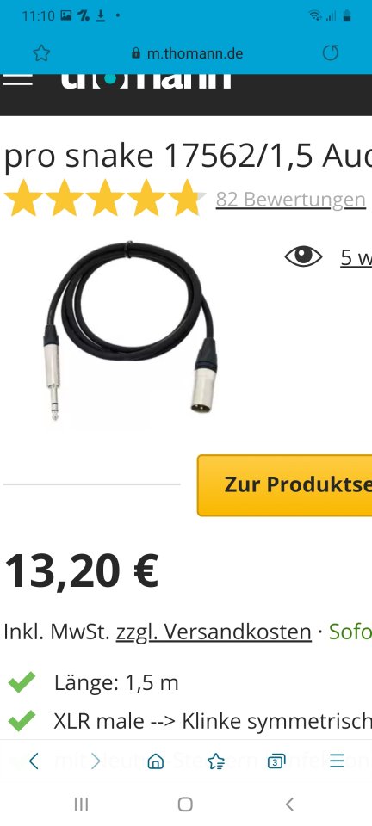
Task: Open bookmarks list star icon
Action: point(216,761)
